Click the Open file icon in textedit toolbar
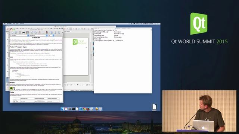239x134 pixels. [x=16, y=32]
